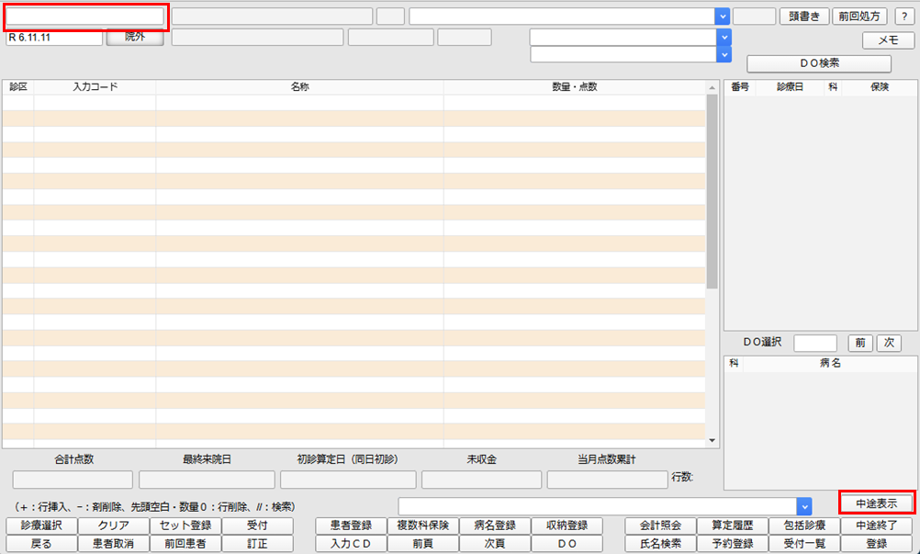
Task: Open the 頭書き header display
Action: [x=804, y=16]
